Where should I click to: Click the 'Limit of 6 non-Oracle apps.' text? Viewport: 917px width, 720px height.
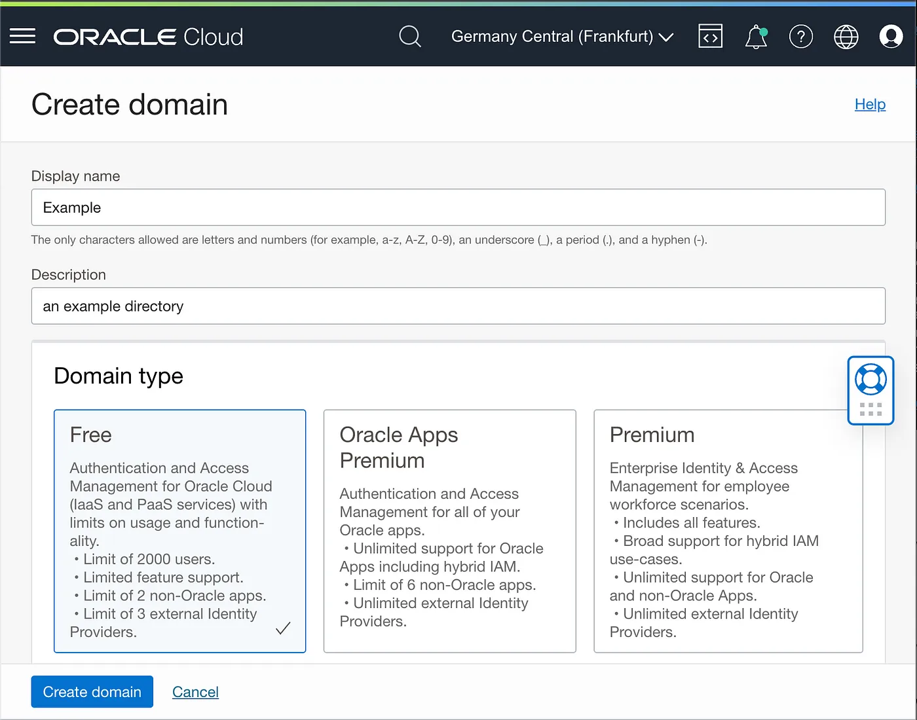click(445, 585)
